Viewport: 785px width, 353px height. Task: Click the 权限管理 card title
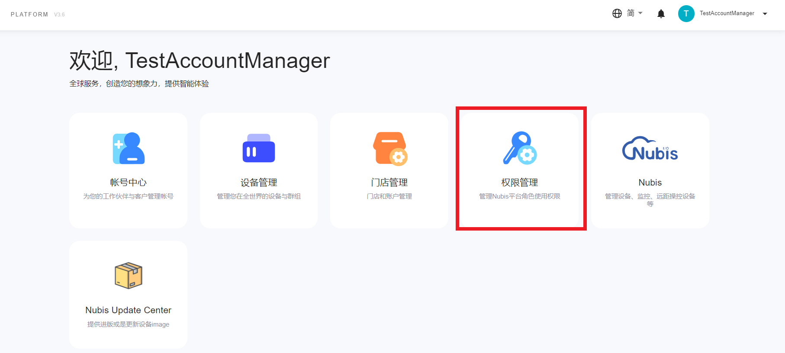point(520,183)
